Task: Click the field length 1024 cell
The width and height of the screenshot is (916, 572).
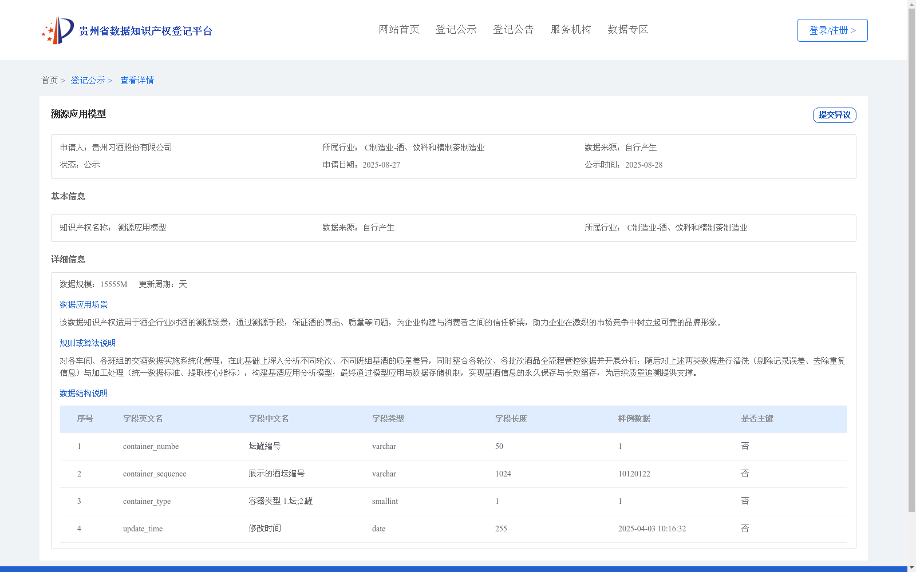Action: pyautogui.click(x=503, y=474)
